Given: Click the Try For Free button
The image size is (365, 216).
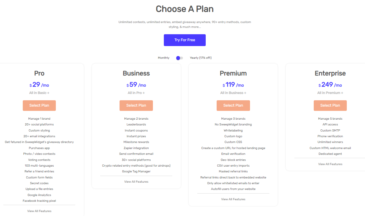Looking at the screenshot, I should [184, 40].
